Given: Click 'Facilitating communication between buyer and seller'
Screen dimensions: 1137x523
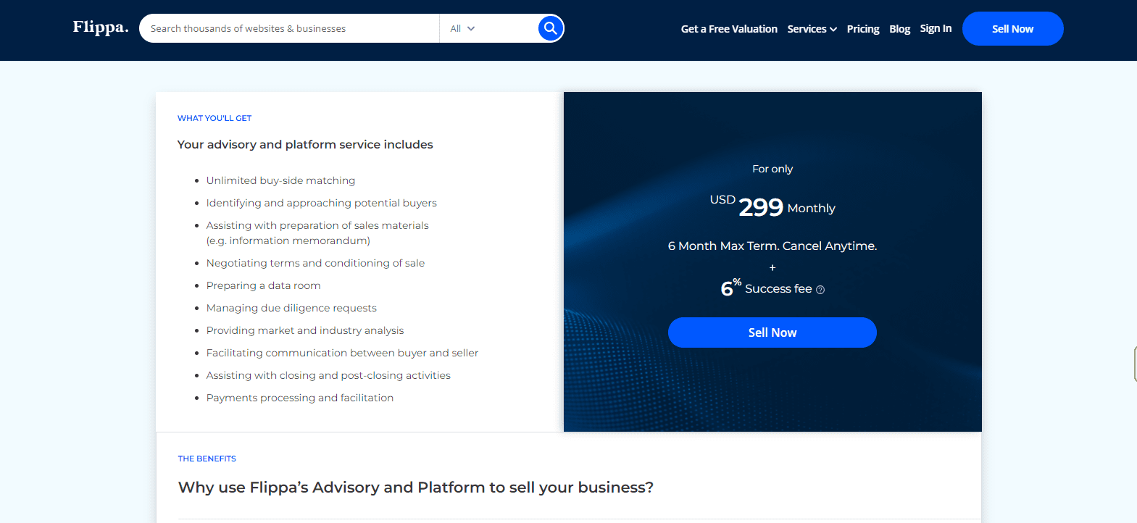Looking at the screenshot, I should [342, 353].
